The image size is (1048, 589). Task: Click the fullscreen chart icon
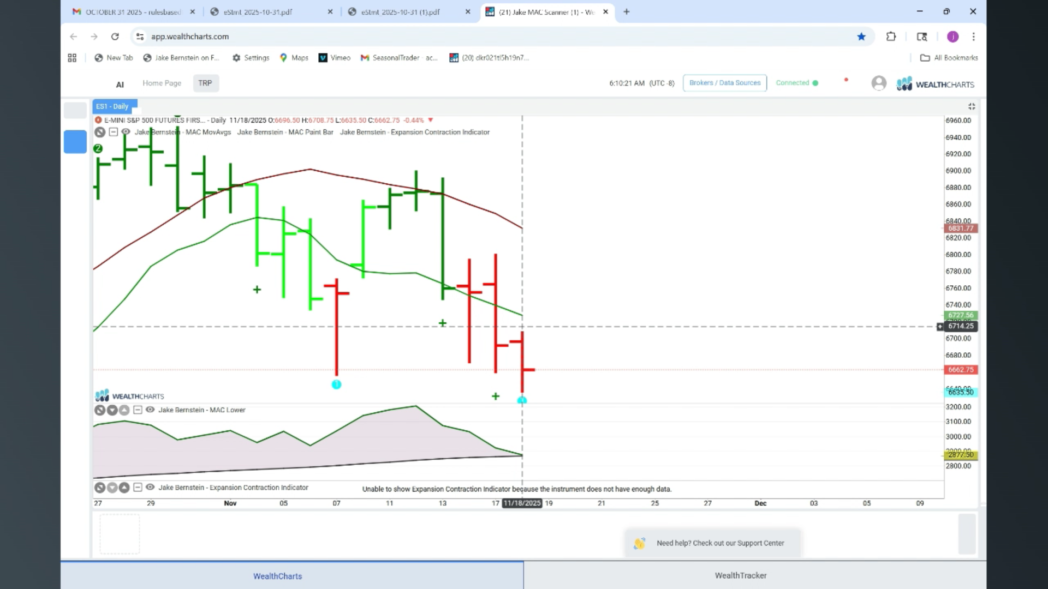pos(972,106)
